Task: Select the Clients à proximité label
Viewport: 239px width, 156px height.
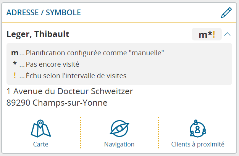Action: [198, 144]
